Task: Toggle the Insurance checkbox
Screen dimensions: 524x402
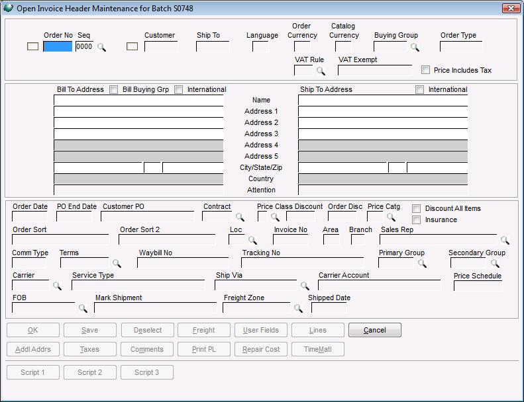Action: pos(416,220)
